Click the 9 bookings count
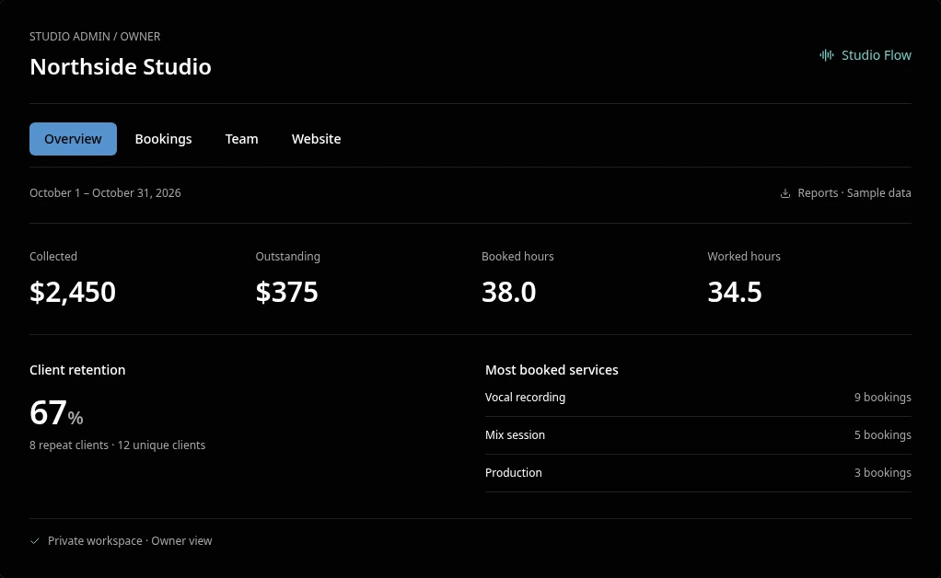This screenshot has width=941, height=578. click(x=883, y=398)
